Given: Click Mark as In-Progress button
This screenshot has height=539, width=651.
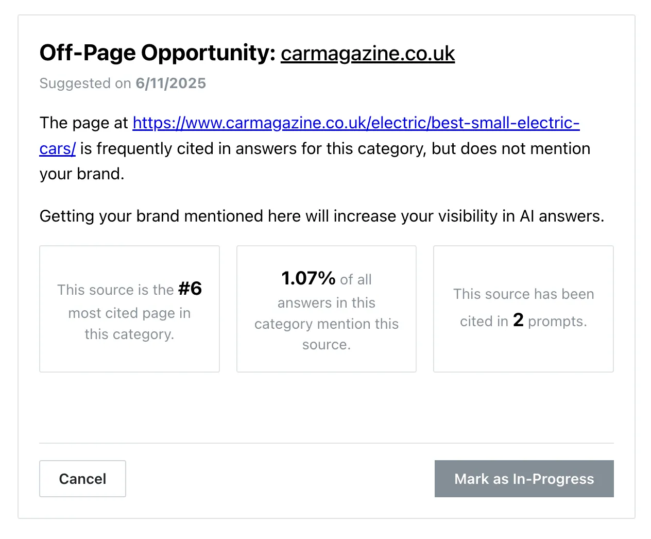Looking at the screenshot, I should [x=524, y=479].
